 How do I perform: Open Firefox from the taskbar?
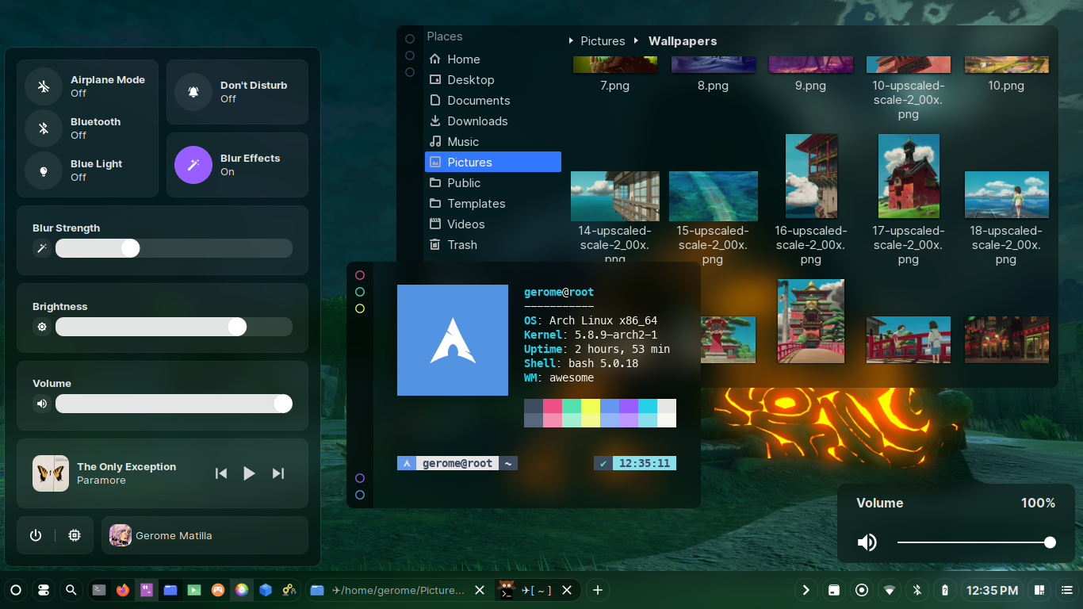coord(122,590)
